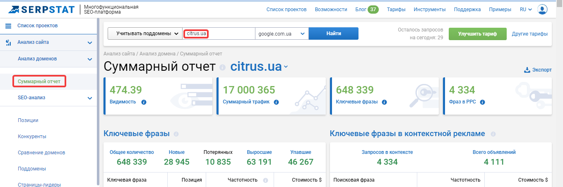Screen dimensions: 563x187
Task: Open Тарифы in top navigation
Action: 396,10
